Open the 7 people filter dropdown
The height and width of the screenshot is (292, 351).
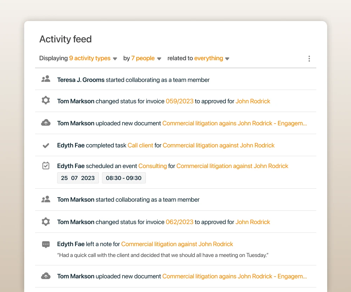click(x=146, y=58)
